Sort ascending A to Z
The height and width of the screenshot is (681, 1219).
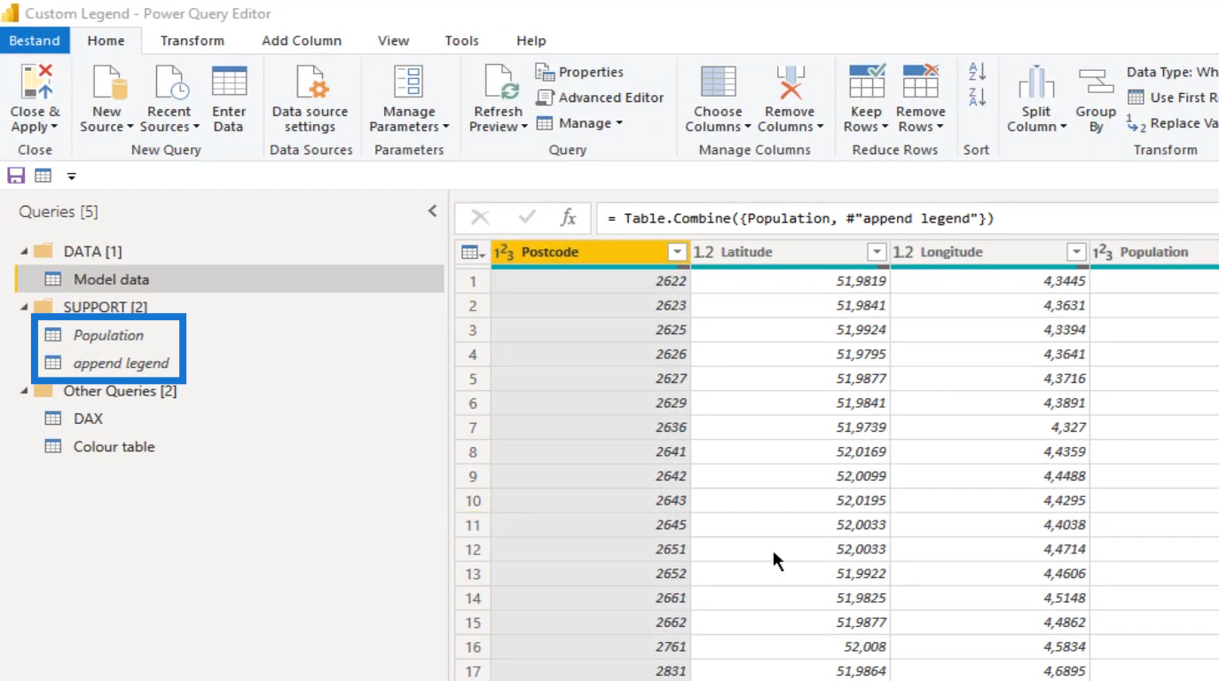coord(977,72)
